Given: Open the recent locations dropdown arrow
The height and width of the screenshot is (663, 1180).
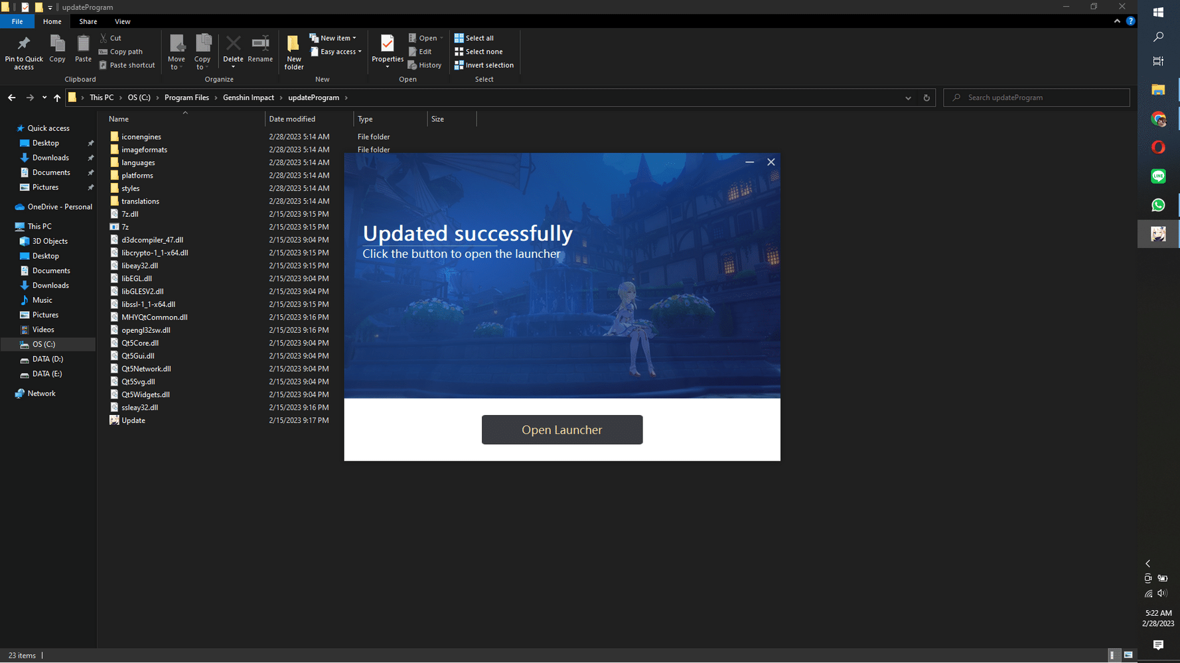Looking at the screenshot, I should (x=44, y=97).
